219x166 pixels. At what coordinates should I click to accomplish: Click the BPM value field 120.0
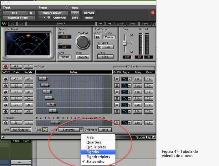(64, 37)
